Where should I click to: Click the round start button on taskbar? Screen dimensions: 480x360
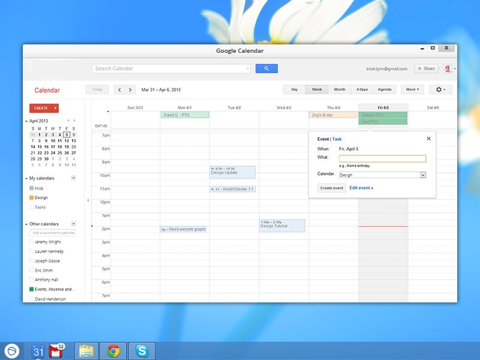click(12, 351)
